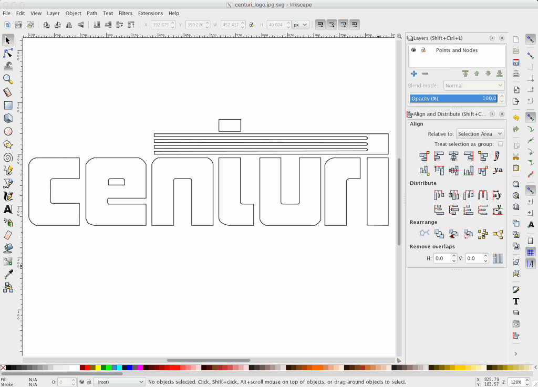Toggle visibility eye of Points and Nodes layer
The height and width of the screenshot is (387, 538).
coord(413,50)
